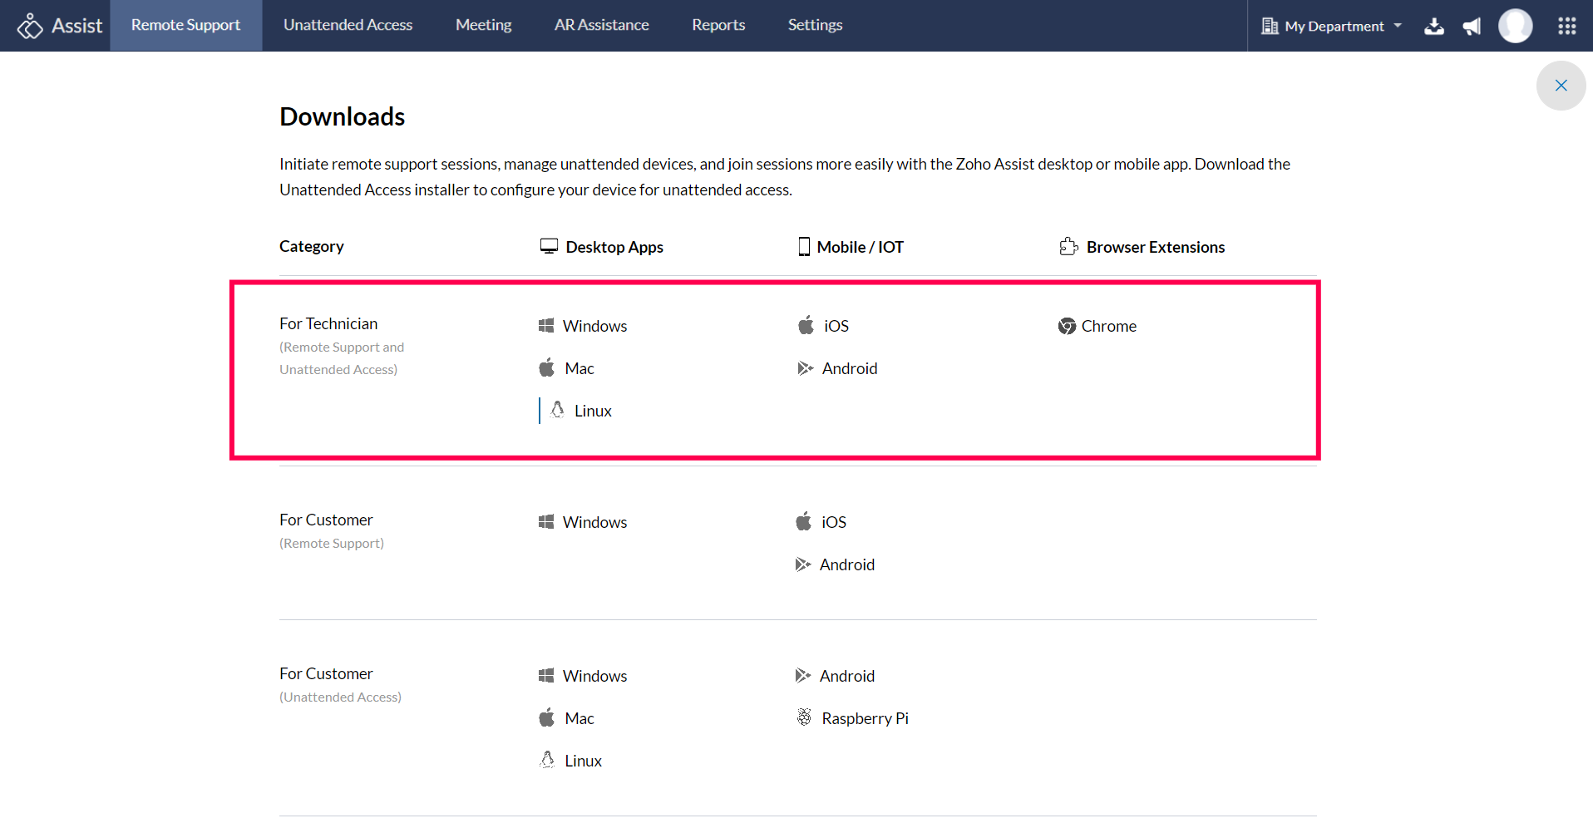
Task: Open the user profile avatar
Action: [1515, 26]
